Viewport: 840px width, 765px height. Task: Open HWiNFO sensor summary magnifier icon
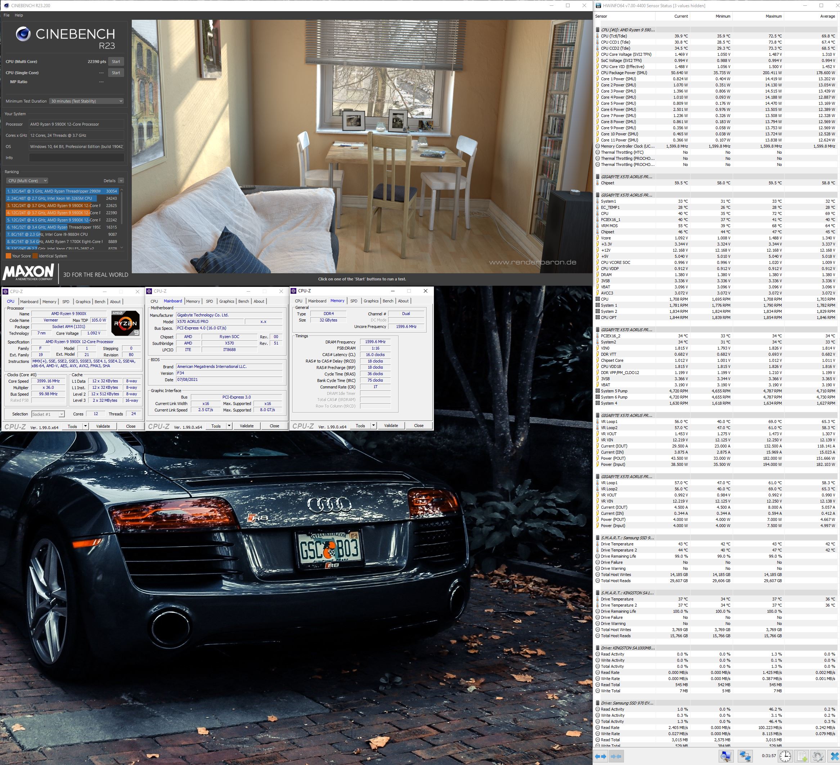coord(726,756)
